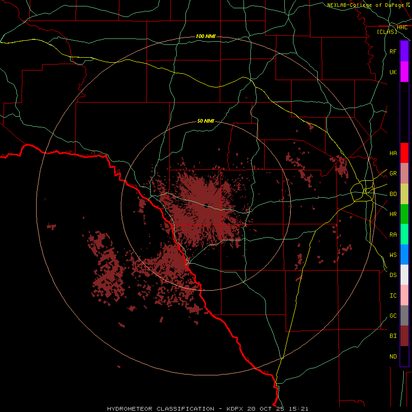Click the gray GC legend swatch
The image size is (412, 412).
[x=404, y=315]
